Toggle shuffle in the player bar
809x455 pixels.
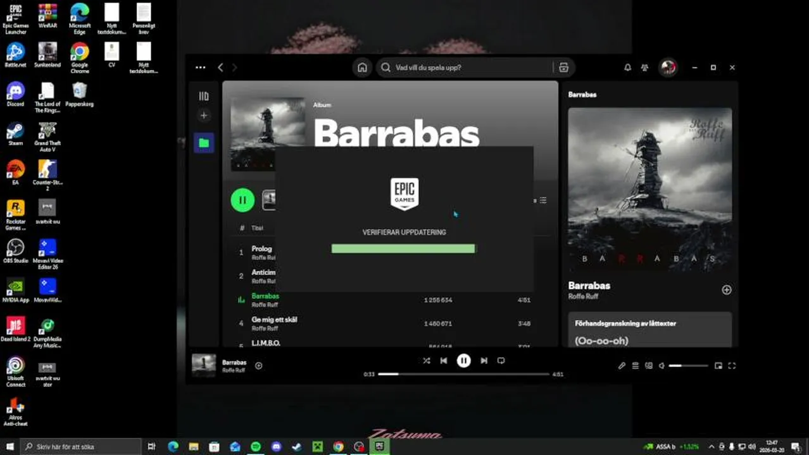[x=426, y=360]
